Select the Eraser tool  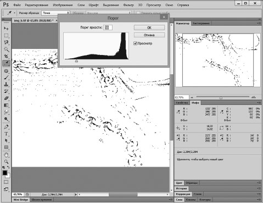6,98
